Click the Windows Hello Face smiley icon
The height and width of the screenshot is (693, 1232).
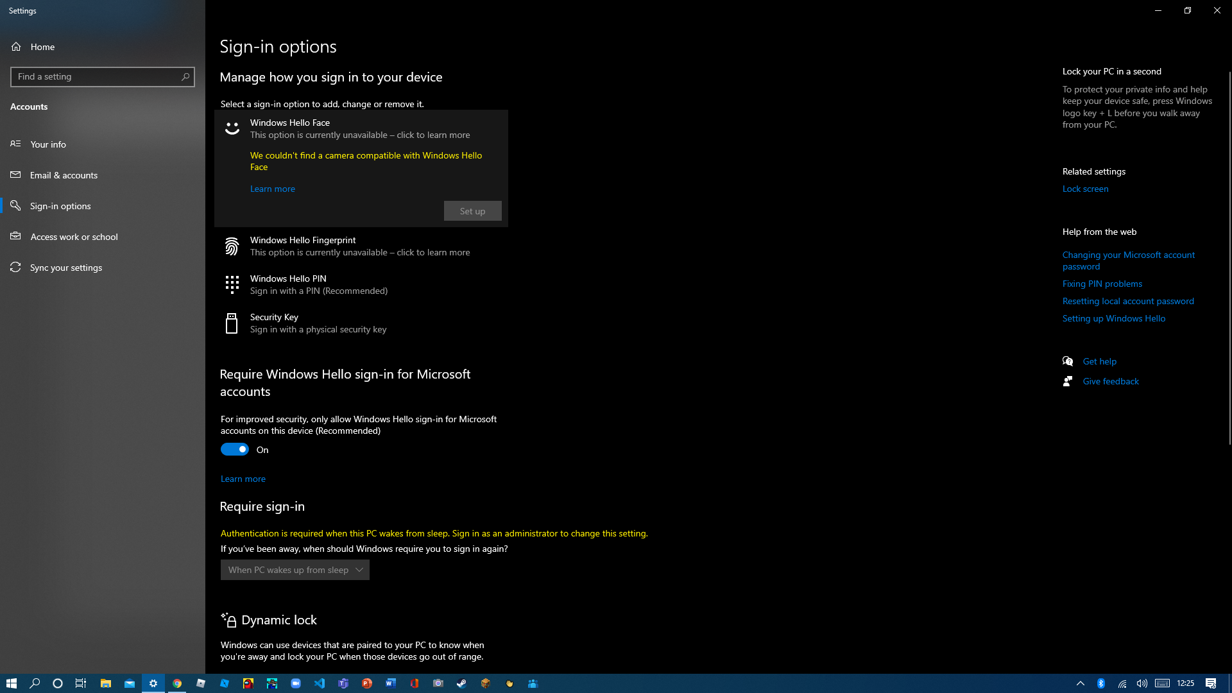coord(232,128)
